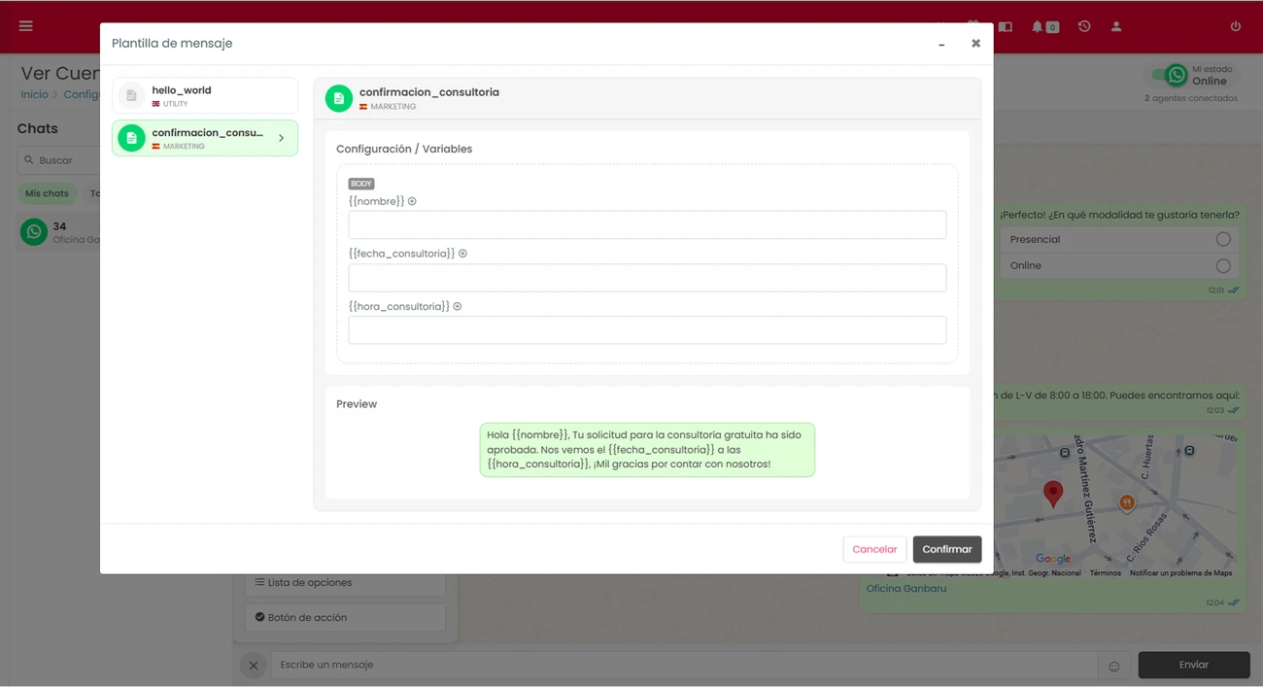The height and width of the screenshot is (687, 1263).
Task: Expand the confirmacion_consultoria template chevron
Action: point(282,139)
